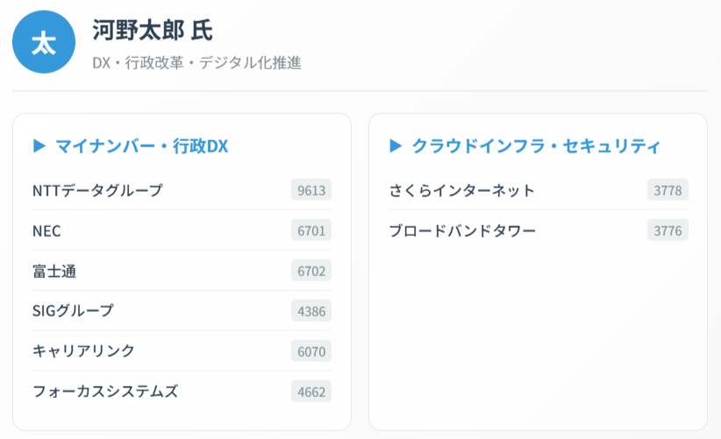Expand the マイナンバー・行政DX triangle arrow
The width and height of the screenshot is (721, 439).
click(x=39, y=146)
